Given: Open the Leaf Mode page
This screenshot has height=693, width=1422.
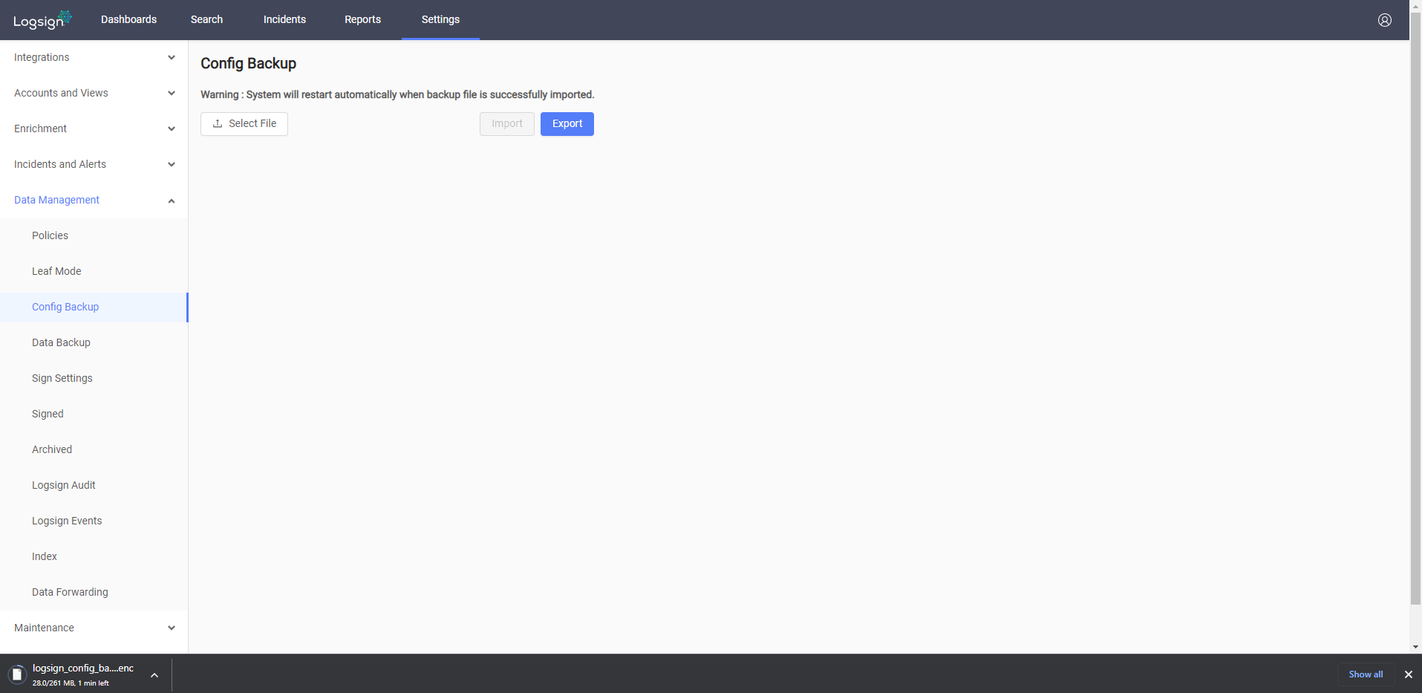Looking at the screenshot, I should pos(94,271).
